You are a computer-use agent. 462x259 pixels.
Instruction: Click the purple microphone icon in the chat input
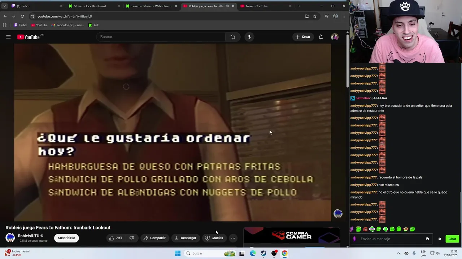click(x=354, y=239)
